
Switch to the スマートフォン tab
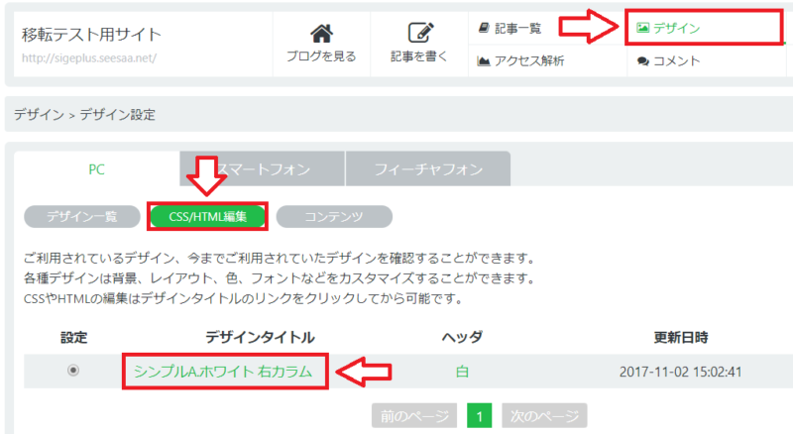(x=262, y=169)
